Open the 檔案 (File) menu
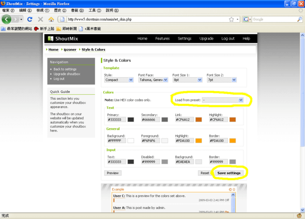This screenshot has height=219, width=305. coord(8,11)
